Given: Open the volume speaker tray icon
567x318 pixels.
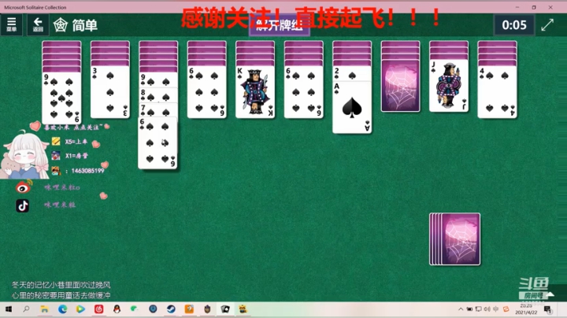Looking at the screenshot, I should [487, 309].
